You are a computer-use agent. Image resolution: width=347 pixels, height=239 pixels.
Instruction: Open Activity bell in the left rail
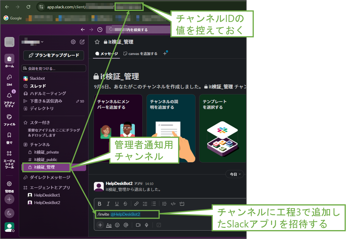(x=9, y=99)
